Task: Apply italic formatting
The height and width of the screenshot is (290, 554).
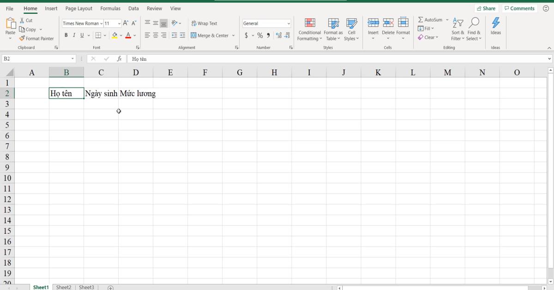Action: pyautogui.click(x=74, y=35)
